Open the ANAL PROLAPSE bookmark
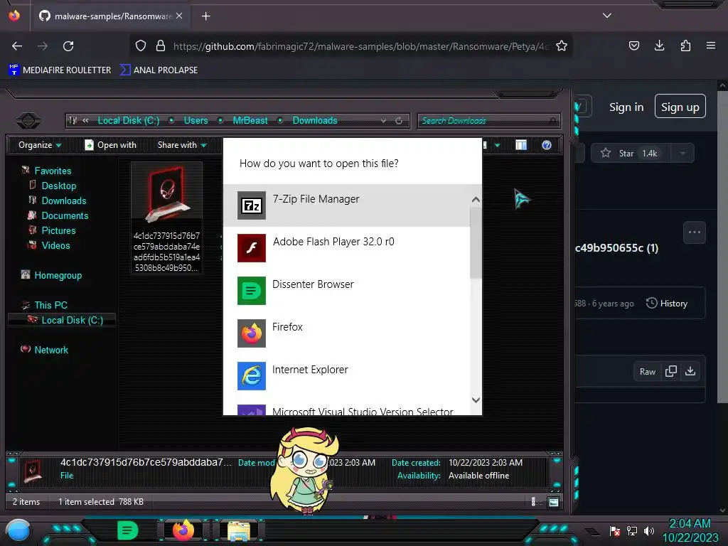 click(x=159, y=70)
